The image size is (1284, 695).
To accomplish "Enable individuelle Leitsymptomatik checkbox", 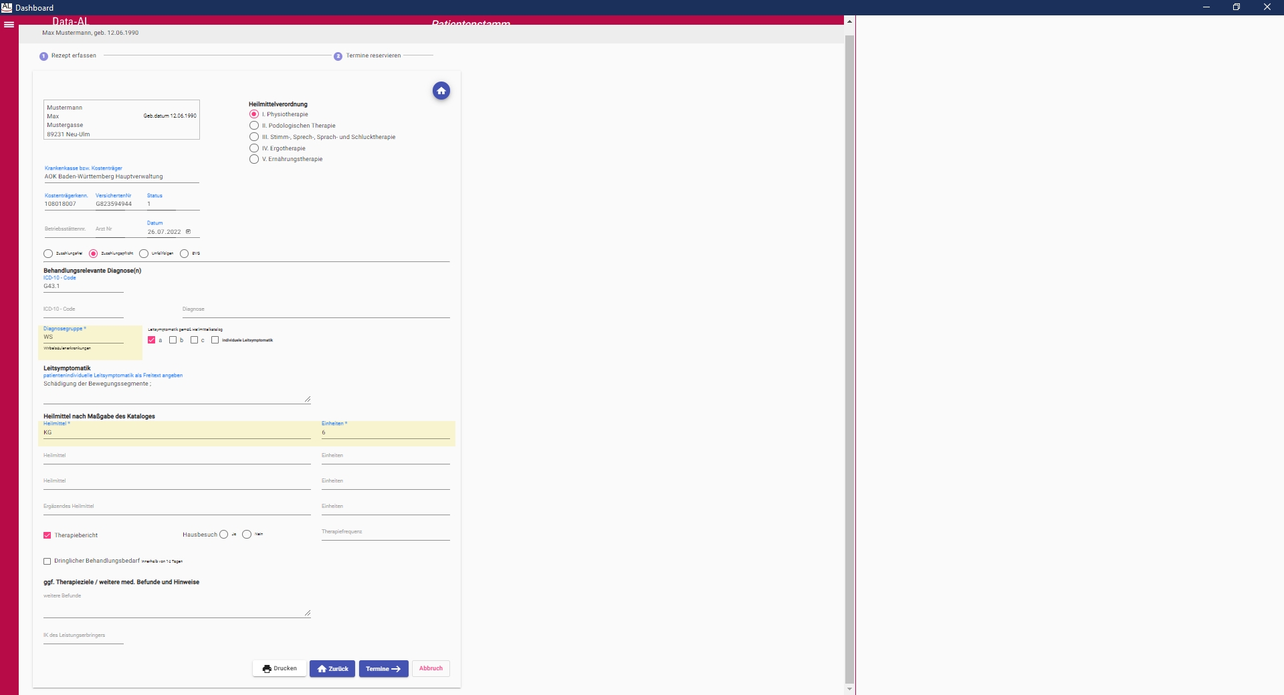I will tap(215, 340).
